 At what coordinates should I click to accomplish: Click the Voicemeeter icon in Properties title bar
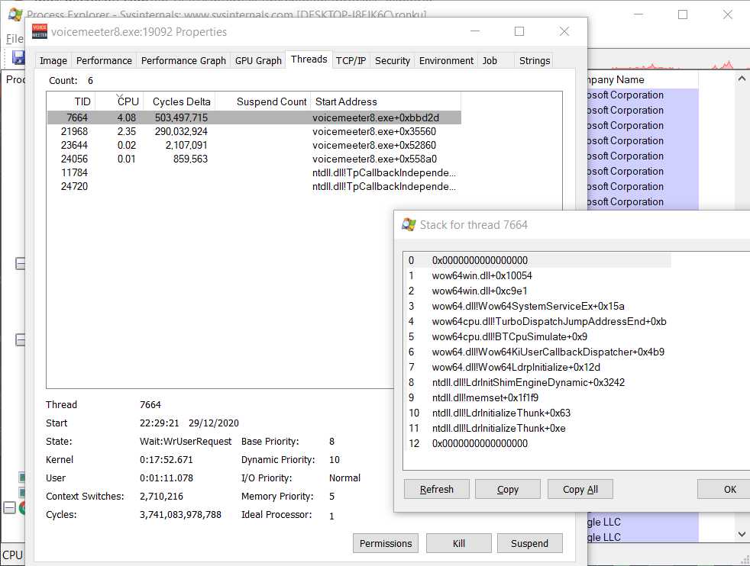[40, 31]
